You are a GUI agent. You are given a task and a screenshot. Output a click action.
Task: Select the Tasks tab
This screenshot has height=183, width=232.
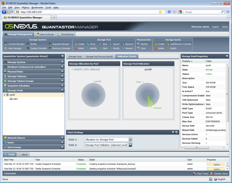tap(10, 155)
